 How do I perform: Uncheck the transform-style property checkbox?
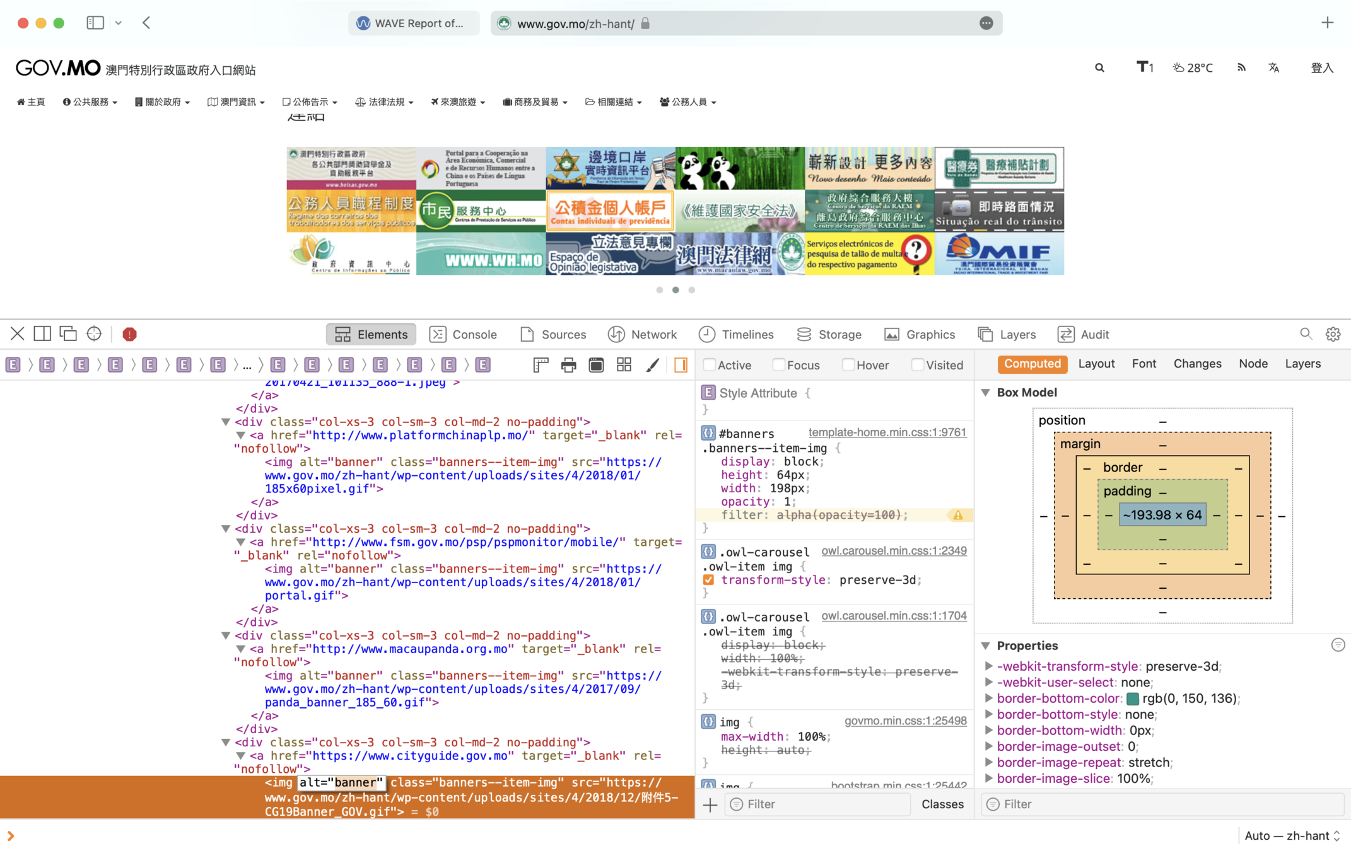tap(708, 580)
